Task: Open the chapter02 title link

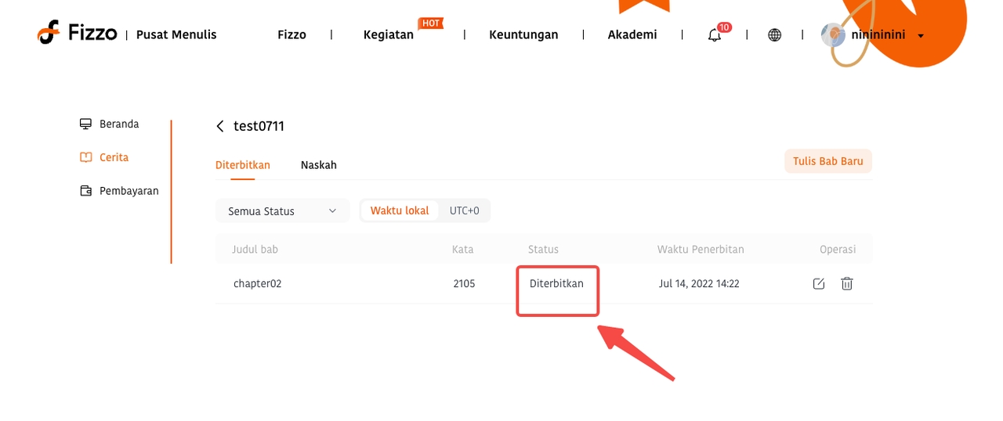Action: click(257, 284)
